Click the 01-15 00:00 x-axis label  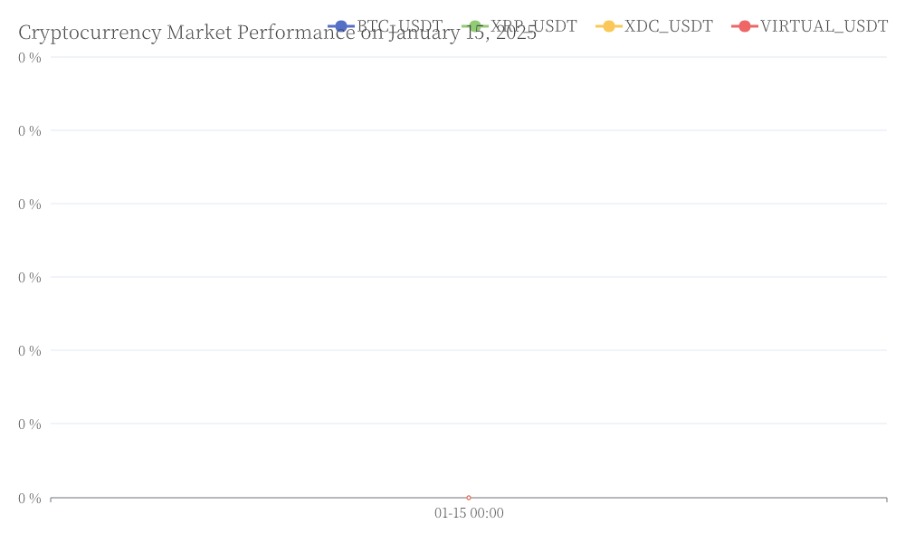(x=469, y=513)
